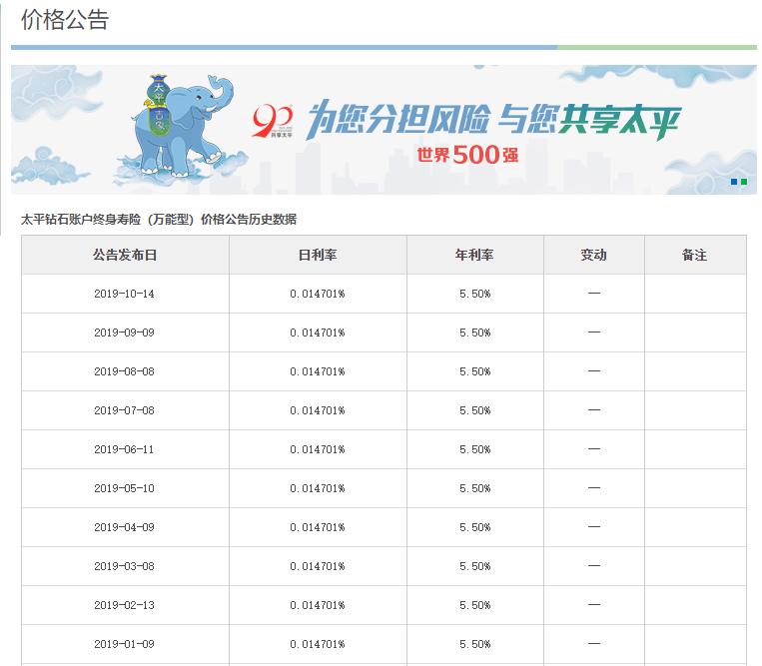The image size is (762, 666).
Task: Select the date 2019-05-10
Action: (x=125, y=488)
